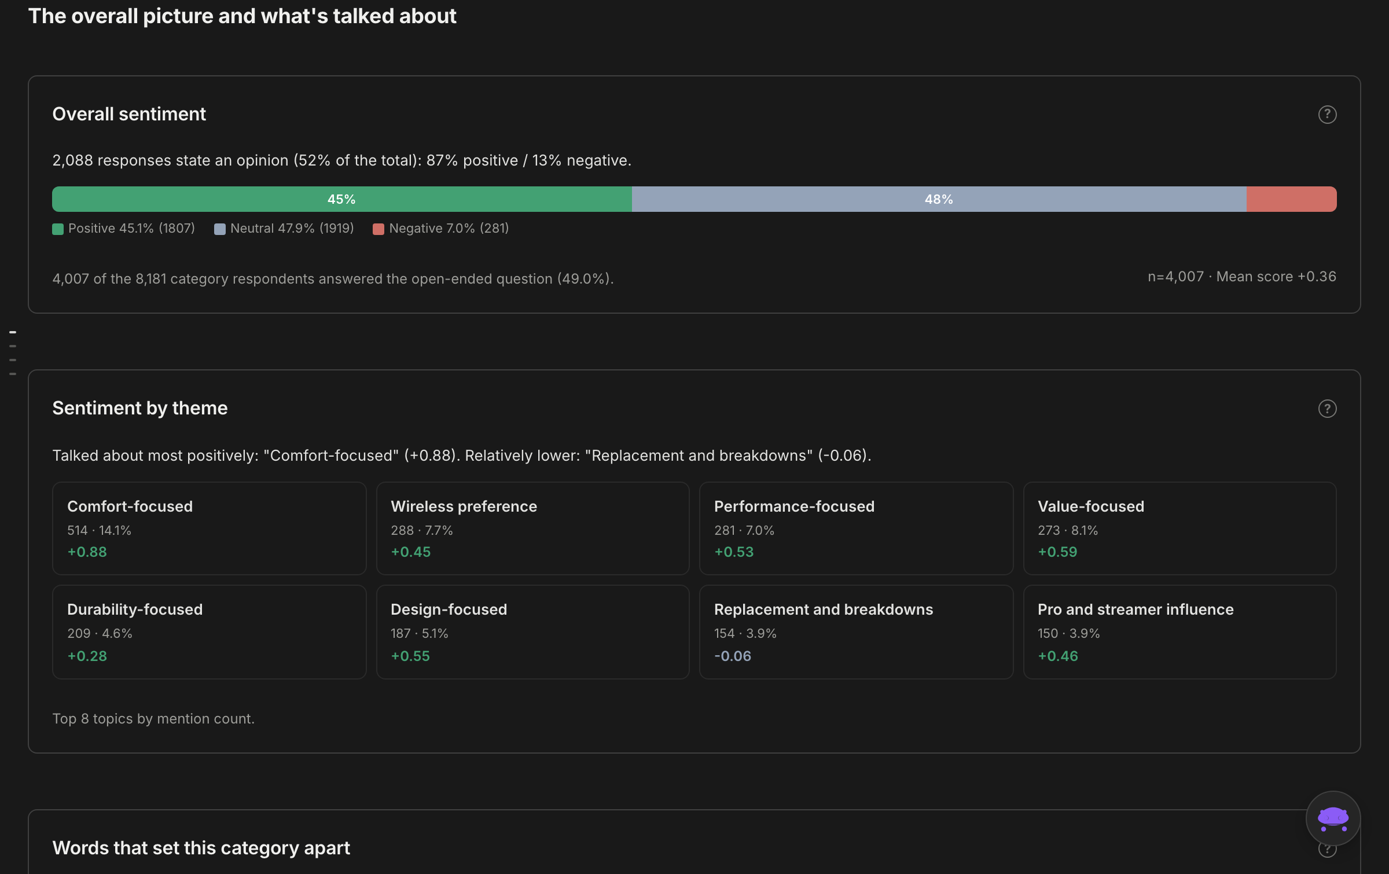The image size is (1389, 874).
Task: Open the Value-focused theme card
Action: coord(1179,528)
